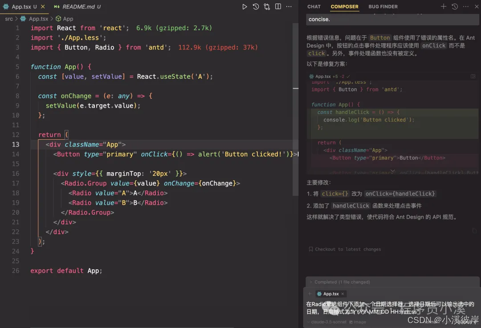Click the 'const onChange' declaration line

(x=95, y=96)
